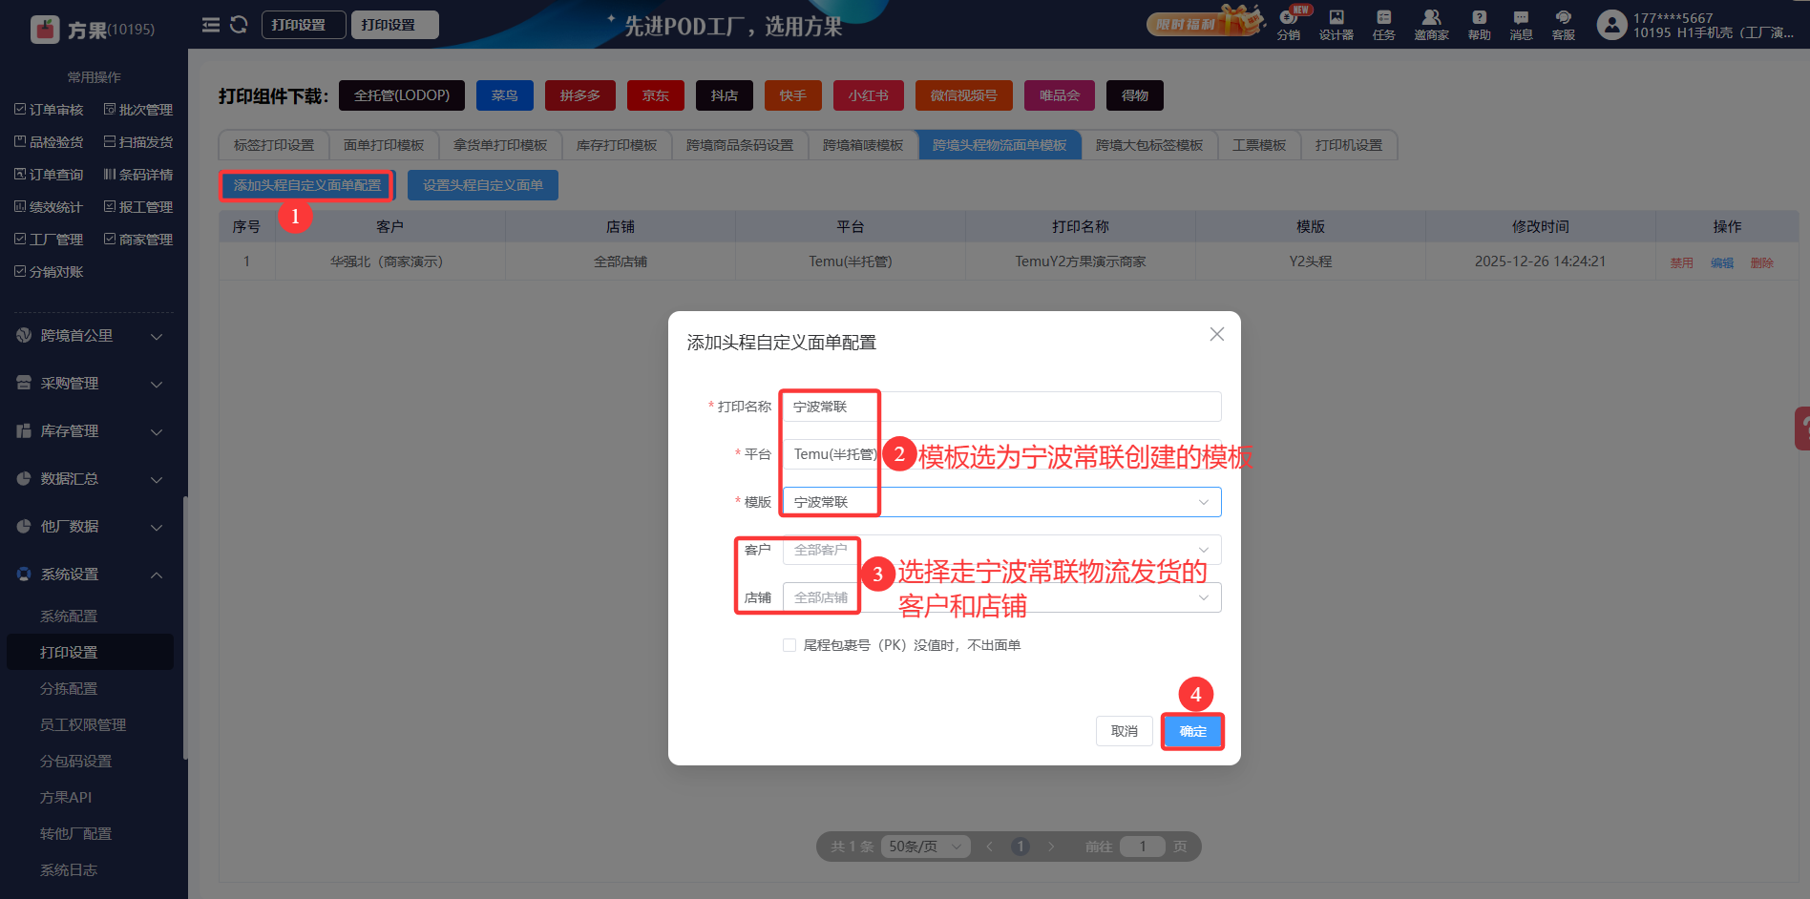Screen dimensions: 1810x899
Task: Click the 方果 logo icon
Action: [x=45, y=30]
